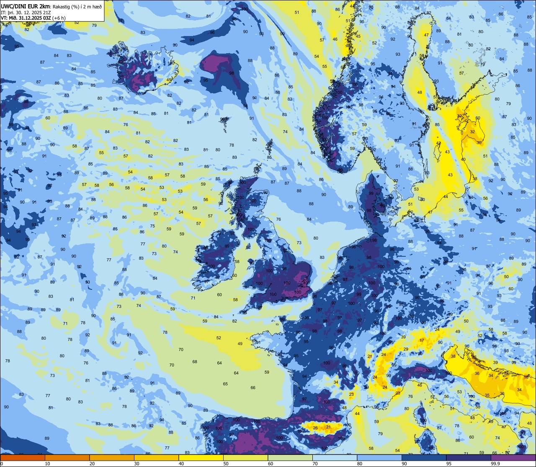Click the 'IT: þri. 30. 12. 2025 21Z' line
The height and width of the screenshot is (467, 536).
(x=27, y=12)
